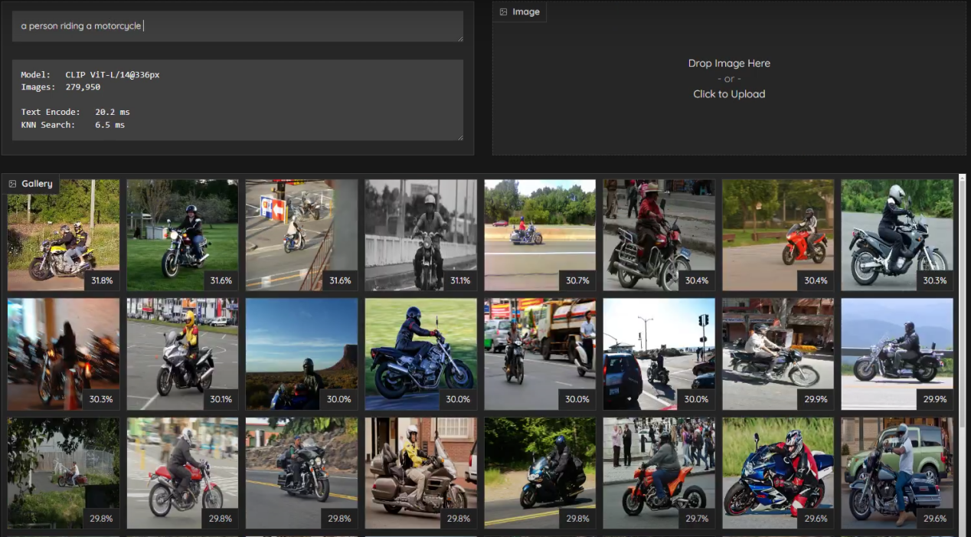This screenshot has height=537, width=971.
Task: Click the 'Images: 279,950' line
Action: point(60,87)
